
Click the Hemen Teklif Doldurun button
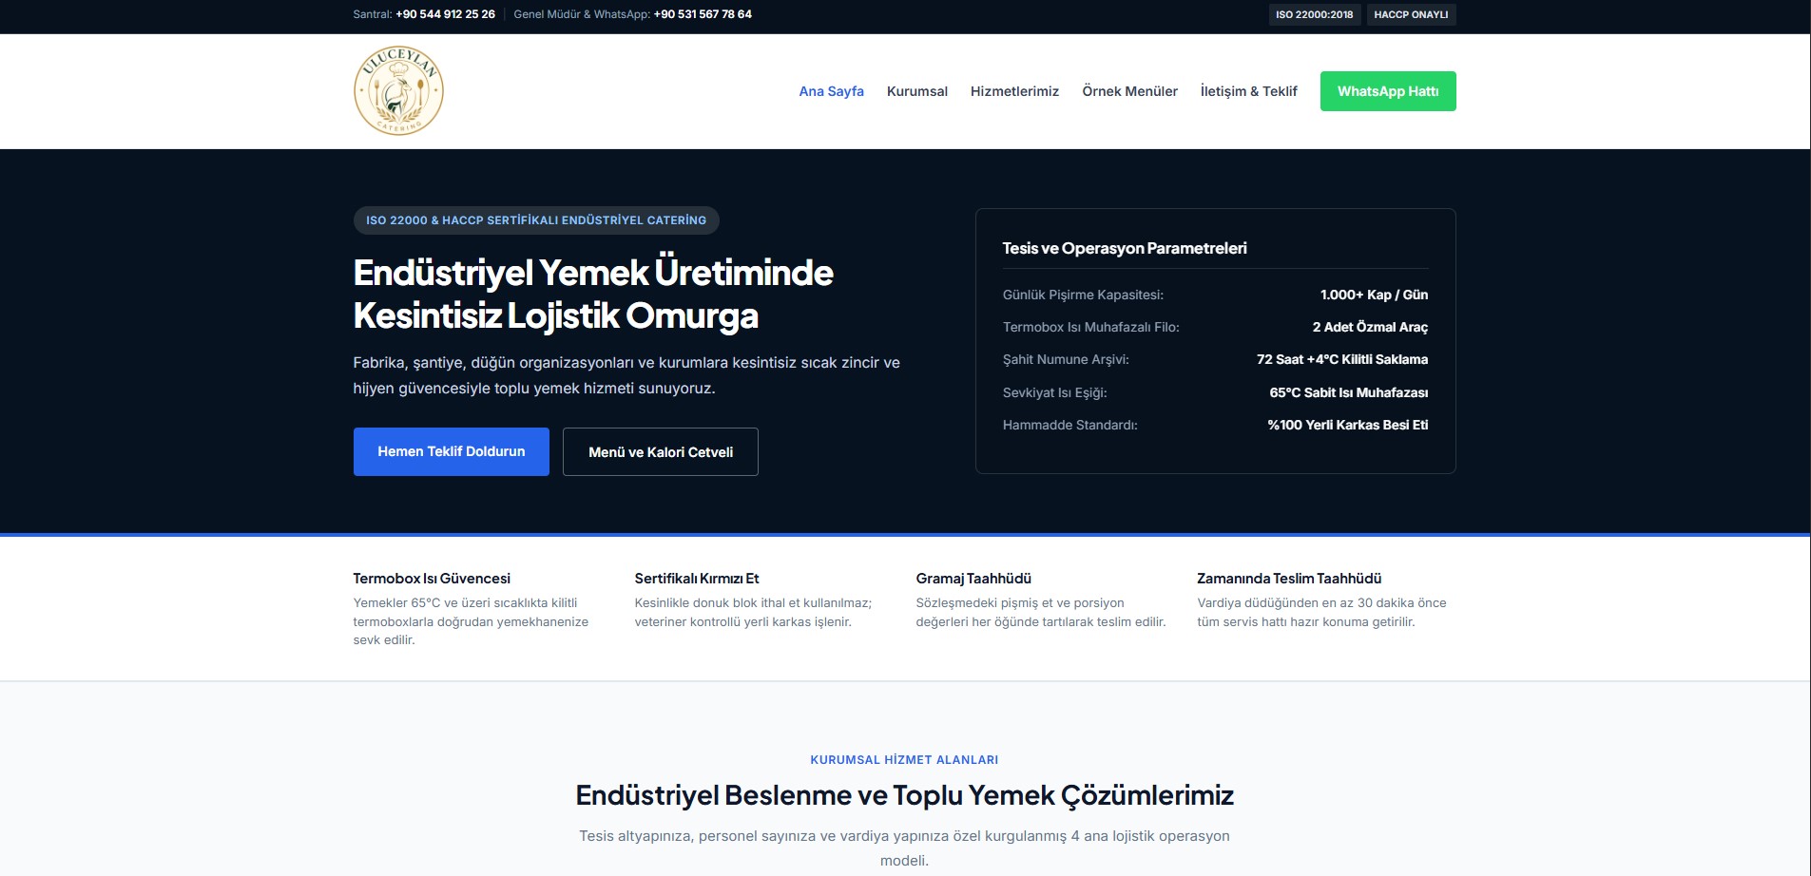point(452,451)
